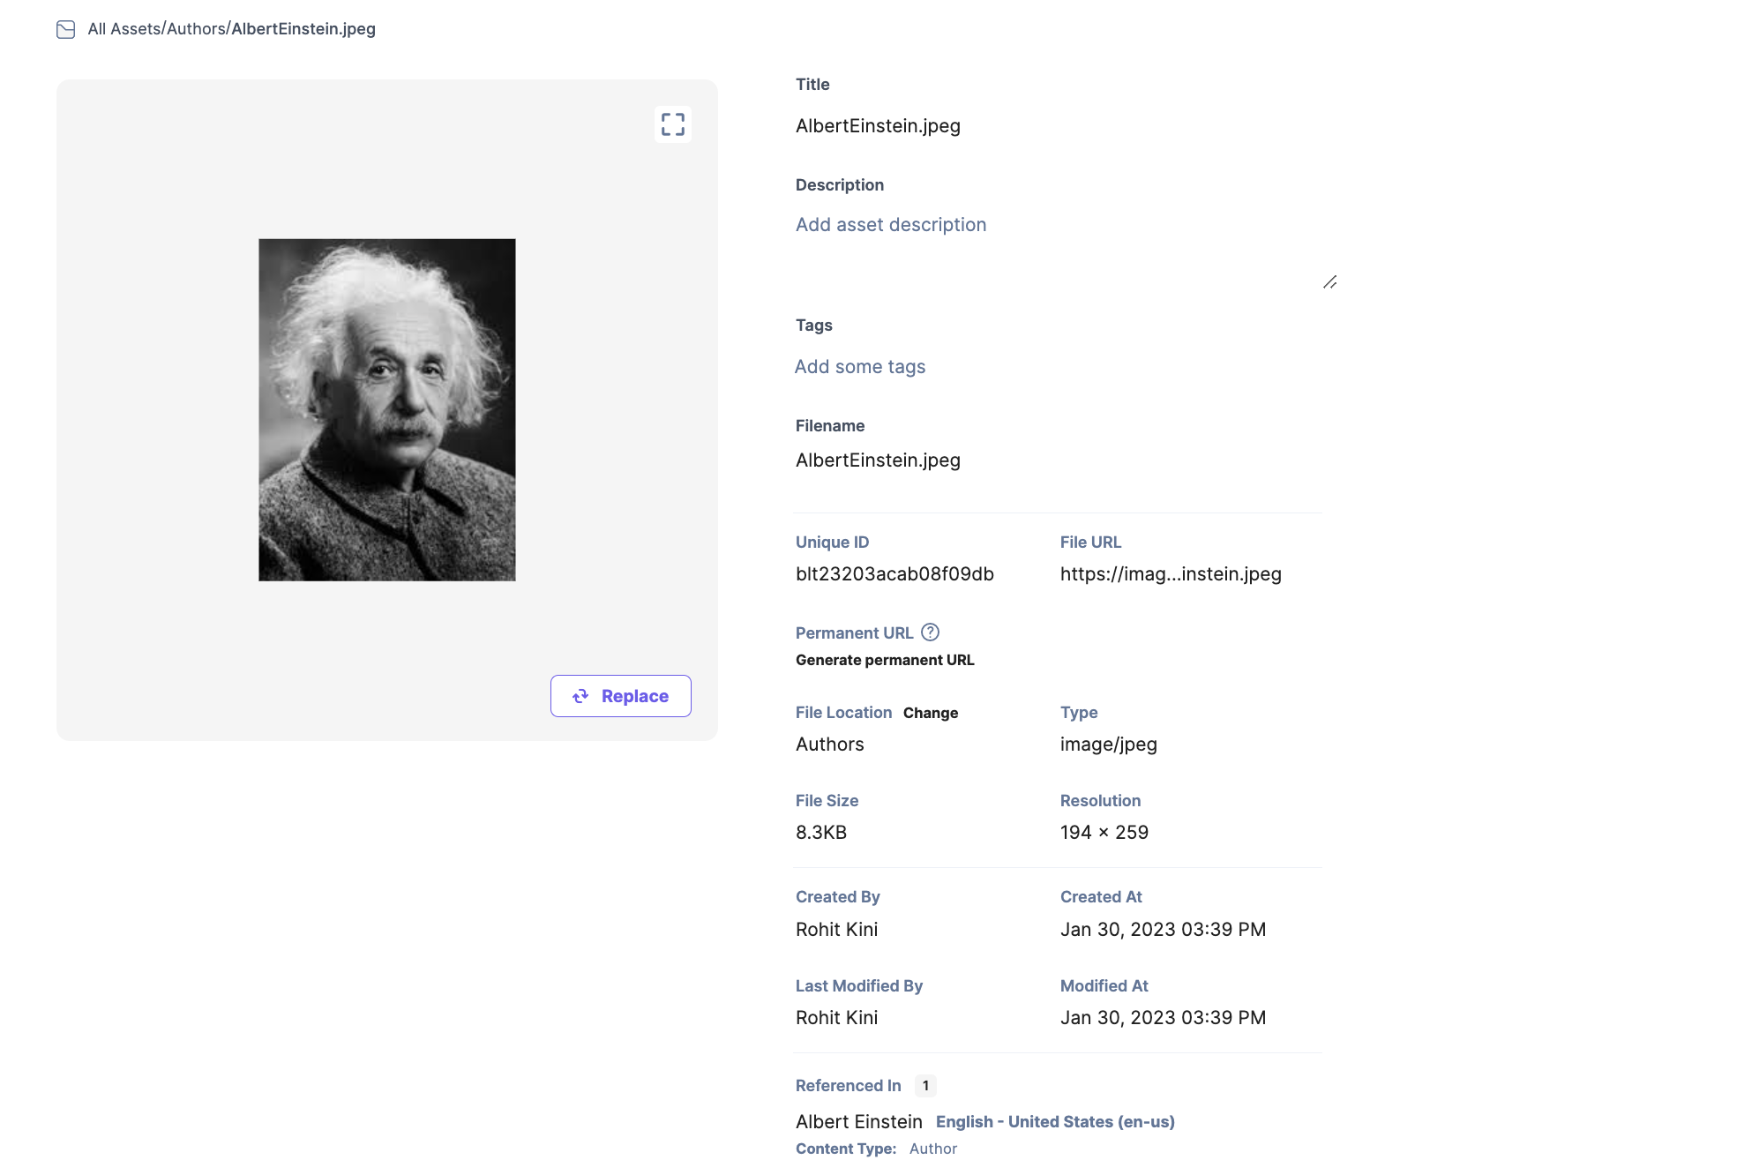The image size is (1759, 1175).
Task: Click the Filename value AlbertEinstein.jpeg
Action: click(x=877, y=460)
